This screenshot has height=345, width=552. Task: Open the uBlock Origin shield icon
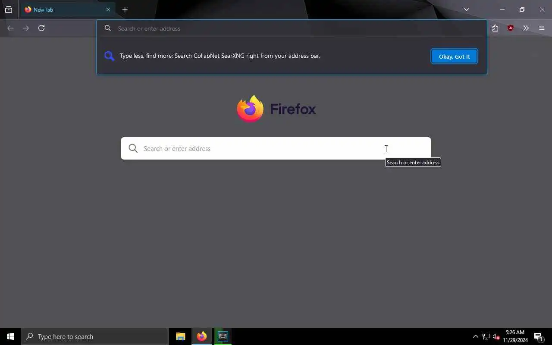tap(511, 28)
